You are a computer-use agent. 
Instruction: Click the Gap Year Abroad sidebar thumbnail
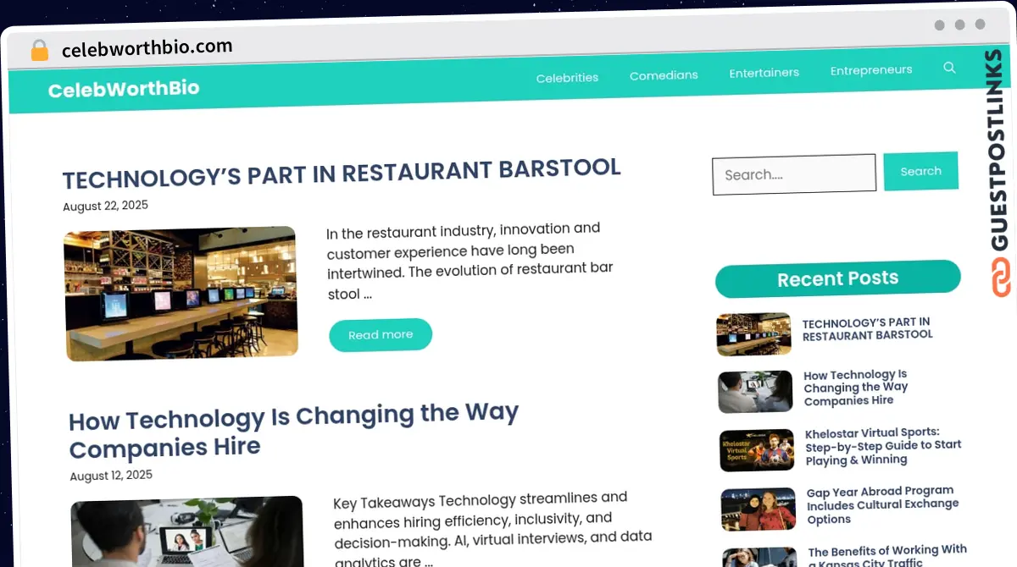pos(759,509)
